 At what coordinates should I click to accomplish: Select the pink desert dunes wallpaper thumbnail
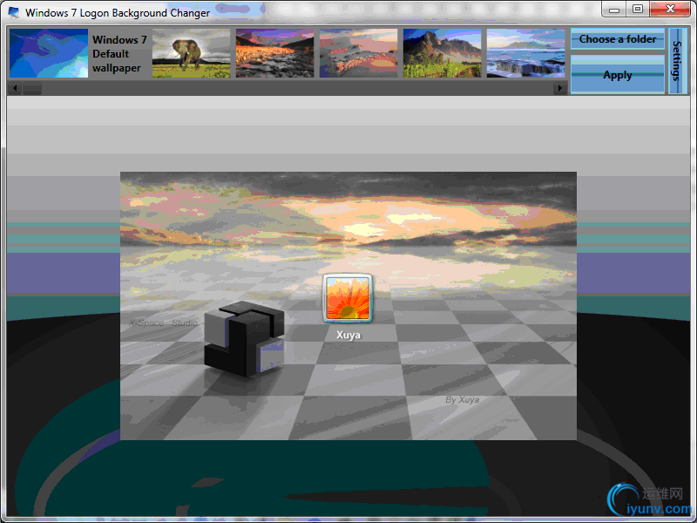358,53
